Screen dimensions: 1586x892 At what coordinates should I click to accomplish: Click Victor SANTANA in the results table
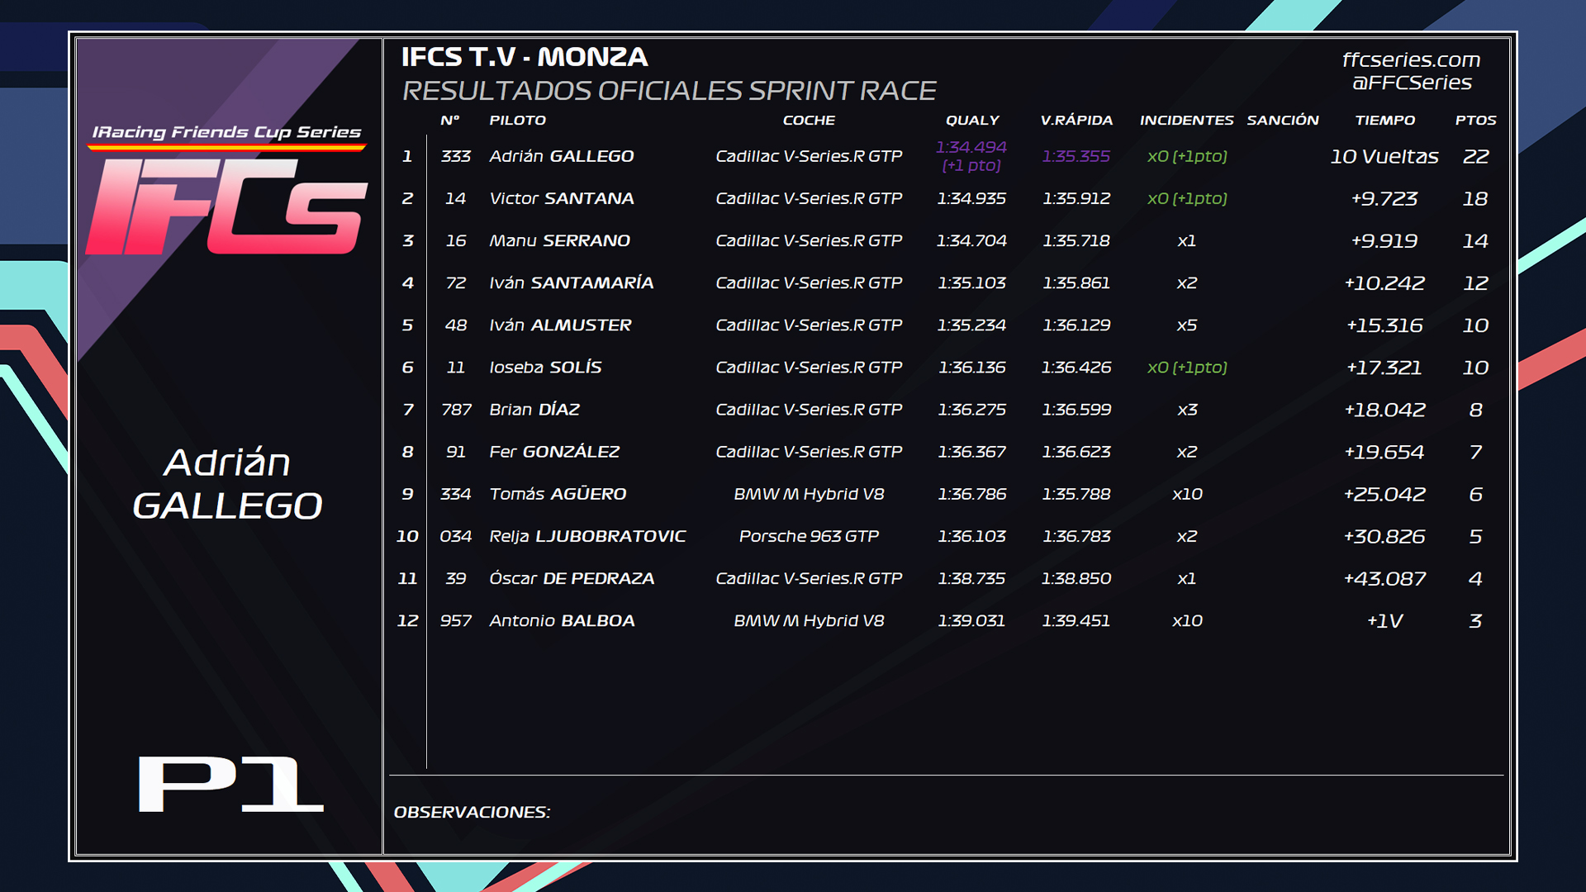(x=562, y=198)
